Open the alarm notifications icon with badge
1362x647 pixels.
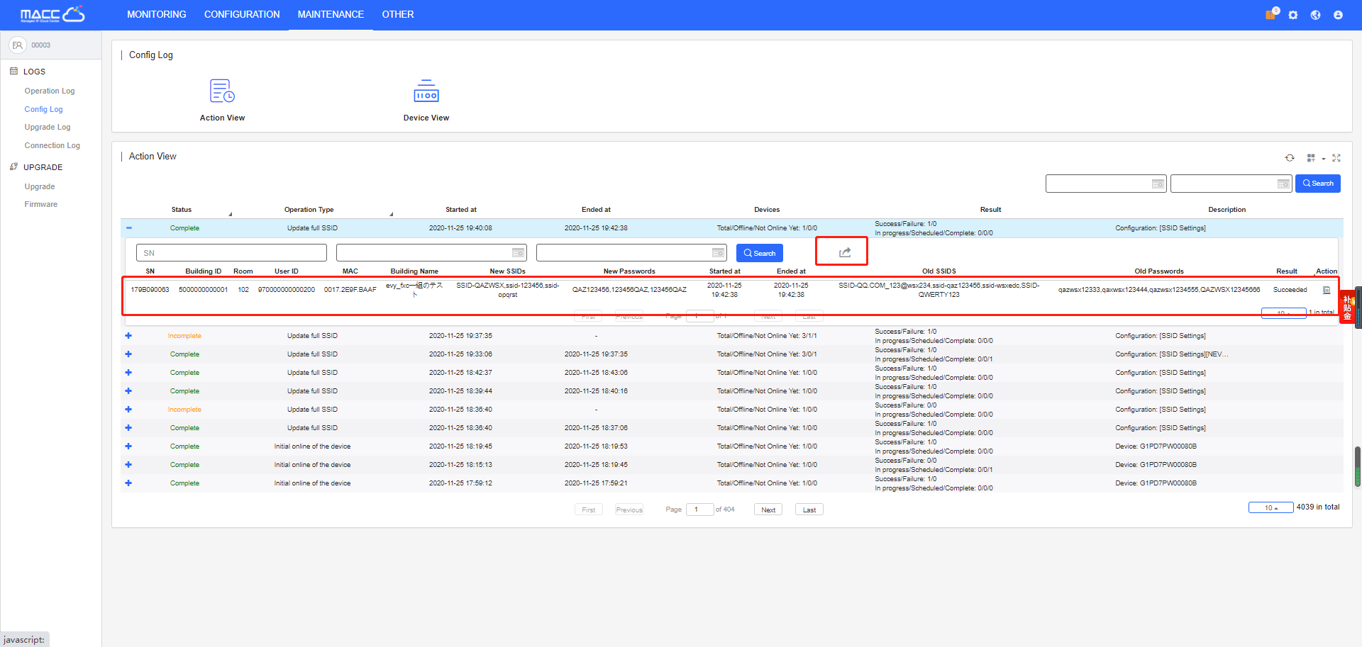tap(1270, 15)
